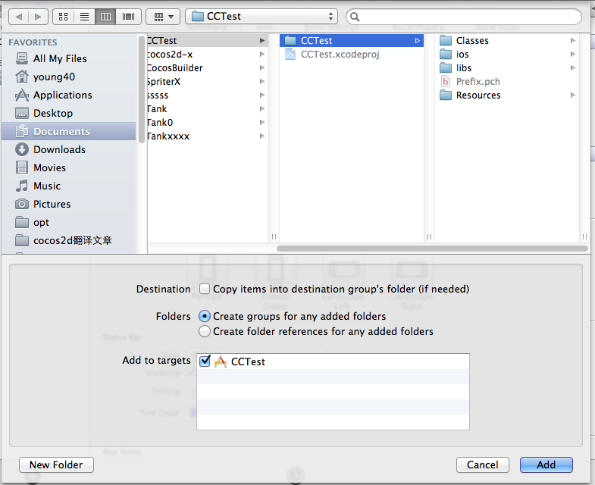
Task: Select Music in the sidebar
Action: point(68,186)
